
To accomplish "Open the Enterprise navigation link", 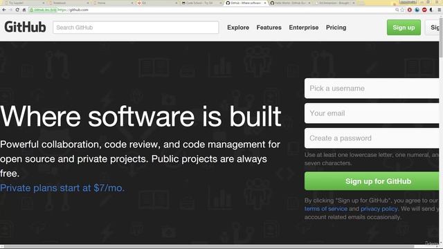I will coord(304,28).
